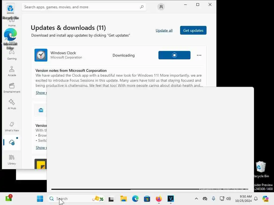Open Library in Store sidebar

coord(12,160)
